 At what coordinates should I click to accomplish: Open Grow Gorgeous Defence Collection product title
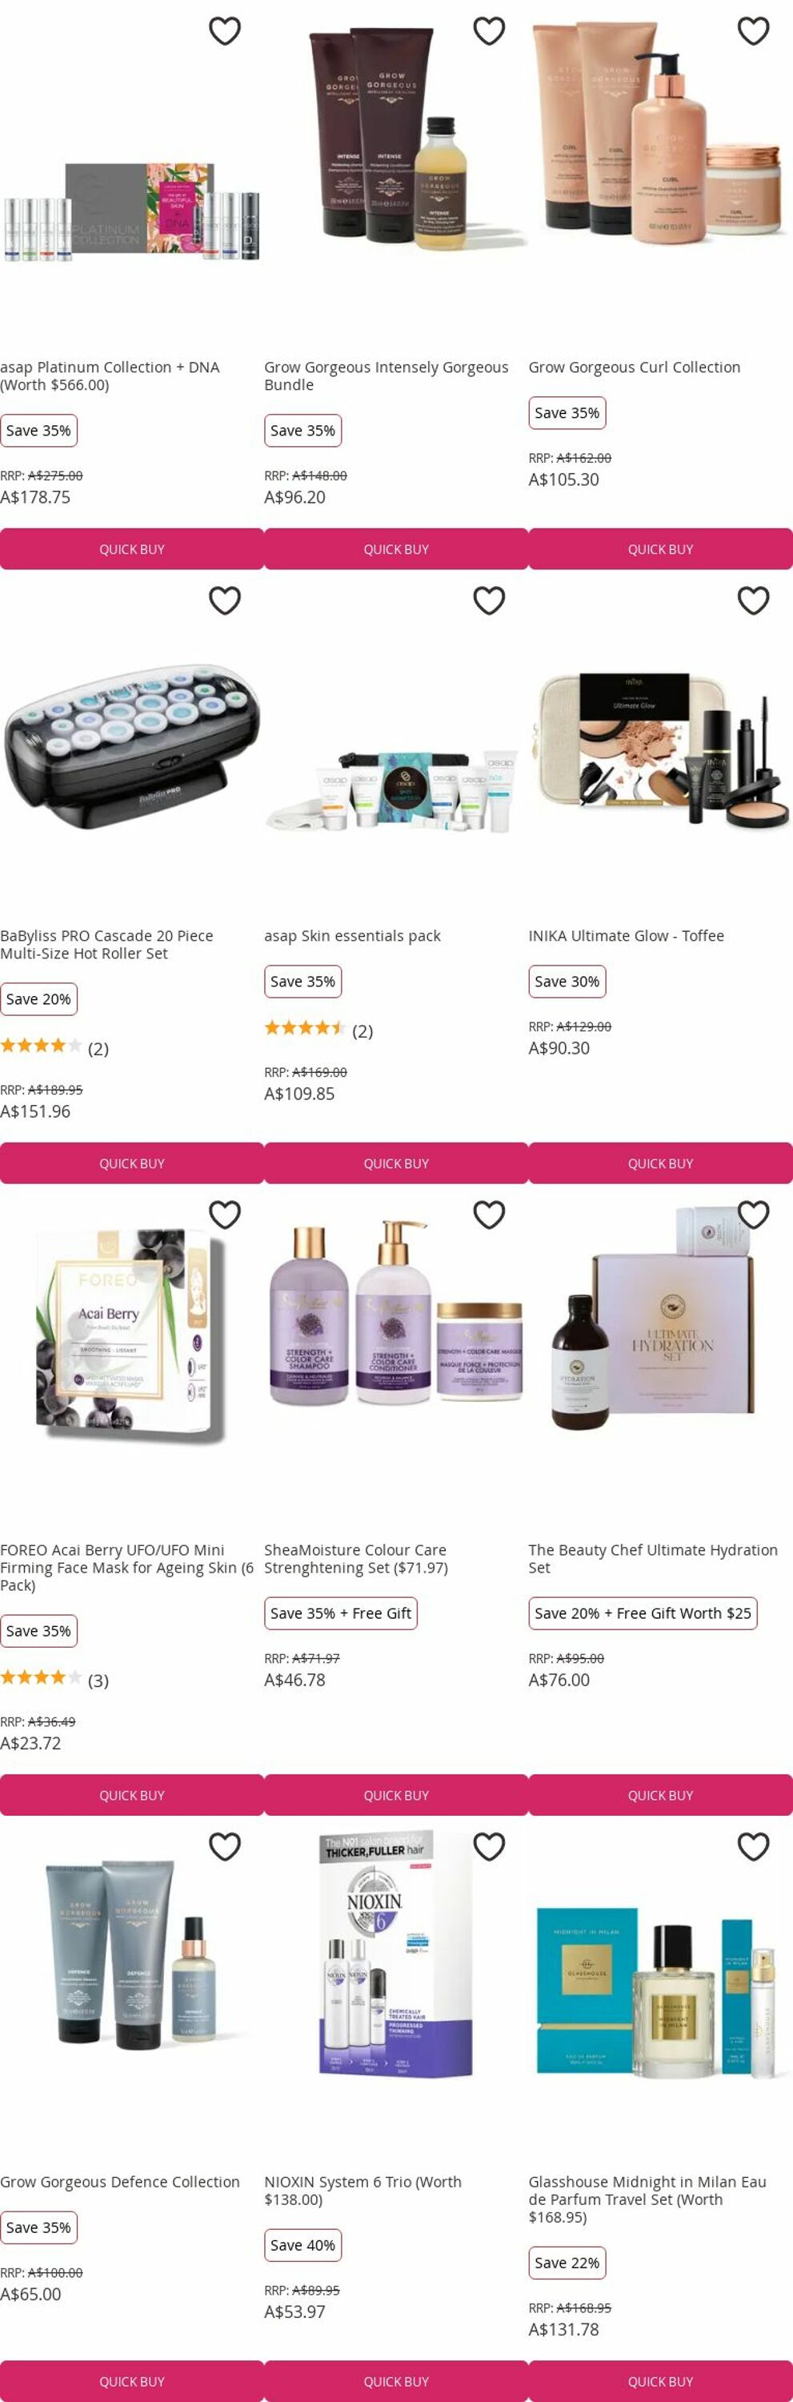[120, 2182]
